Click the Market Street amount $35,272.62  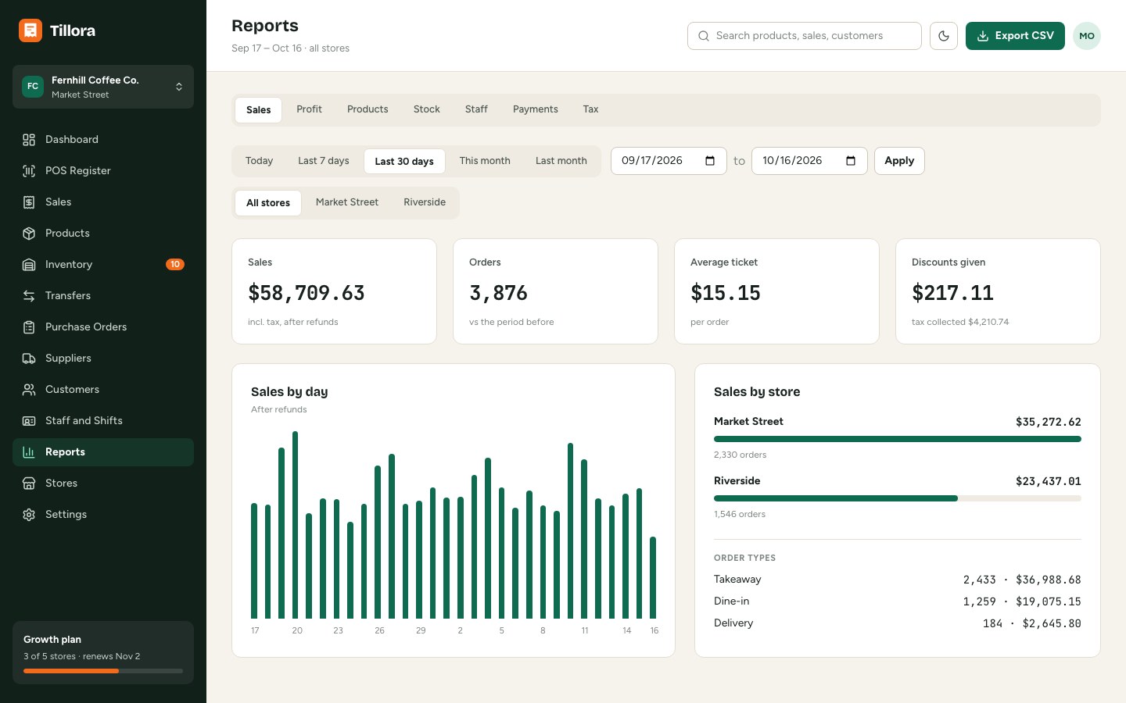pyautogui.click(x=1049, y=422)
